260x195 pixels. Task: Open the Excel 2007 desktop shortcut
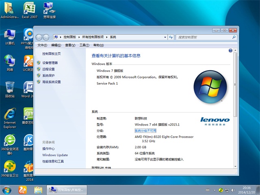pyautogui.click(x=29, y=10)
